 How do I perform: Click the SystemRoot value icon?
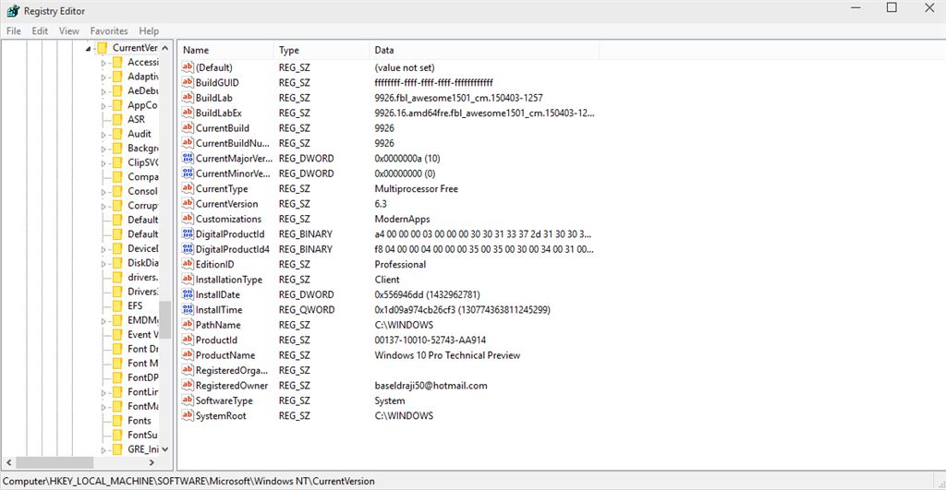188,415
